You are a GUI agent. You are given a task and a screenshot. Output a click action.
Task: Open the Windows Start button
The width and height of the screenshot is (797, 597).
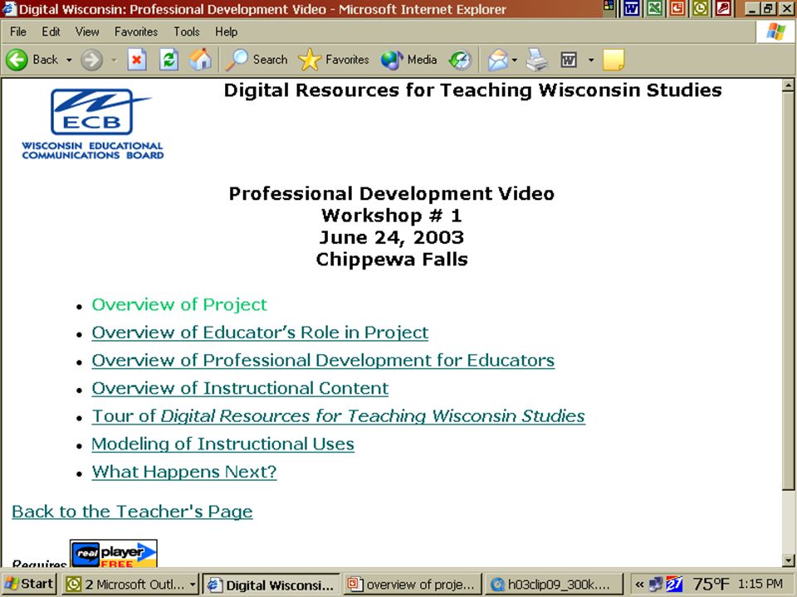28,585
